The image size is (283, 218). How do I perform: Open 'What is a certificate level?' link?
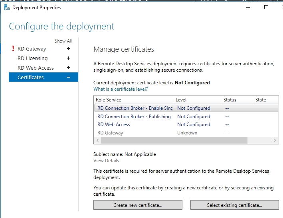coord(121,89)
